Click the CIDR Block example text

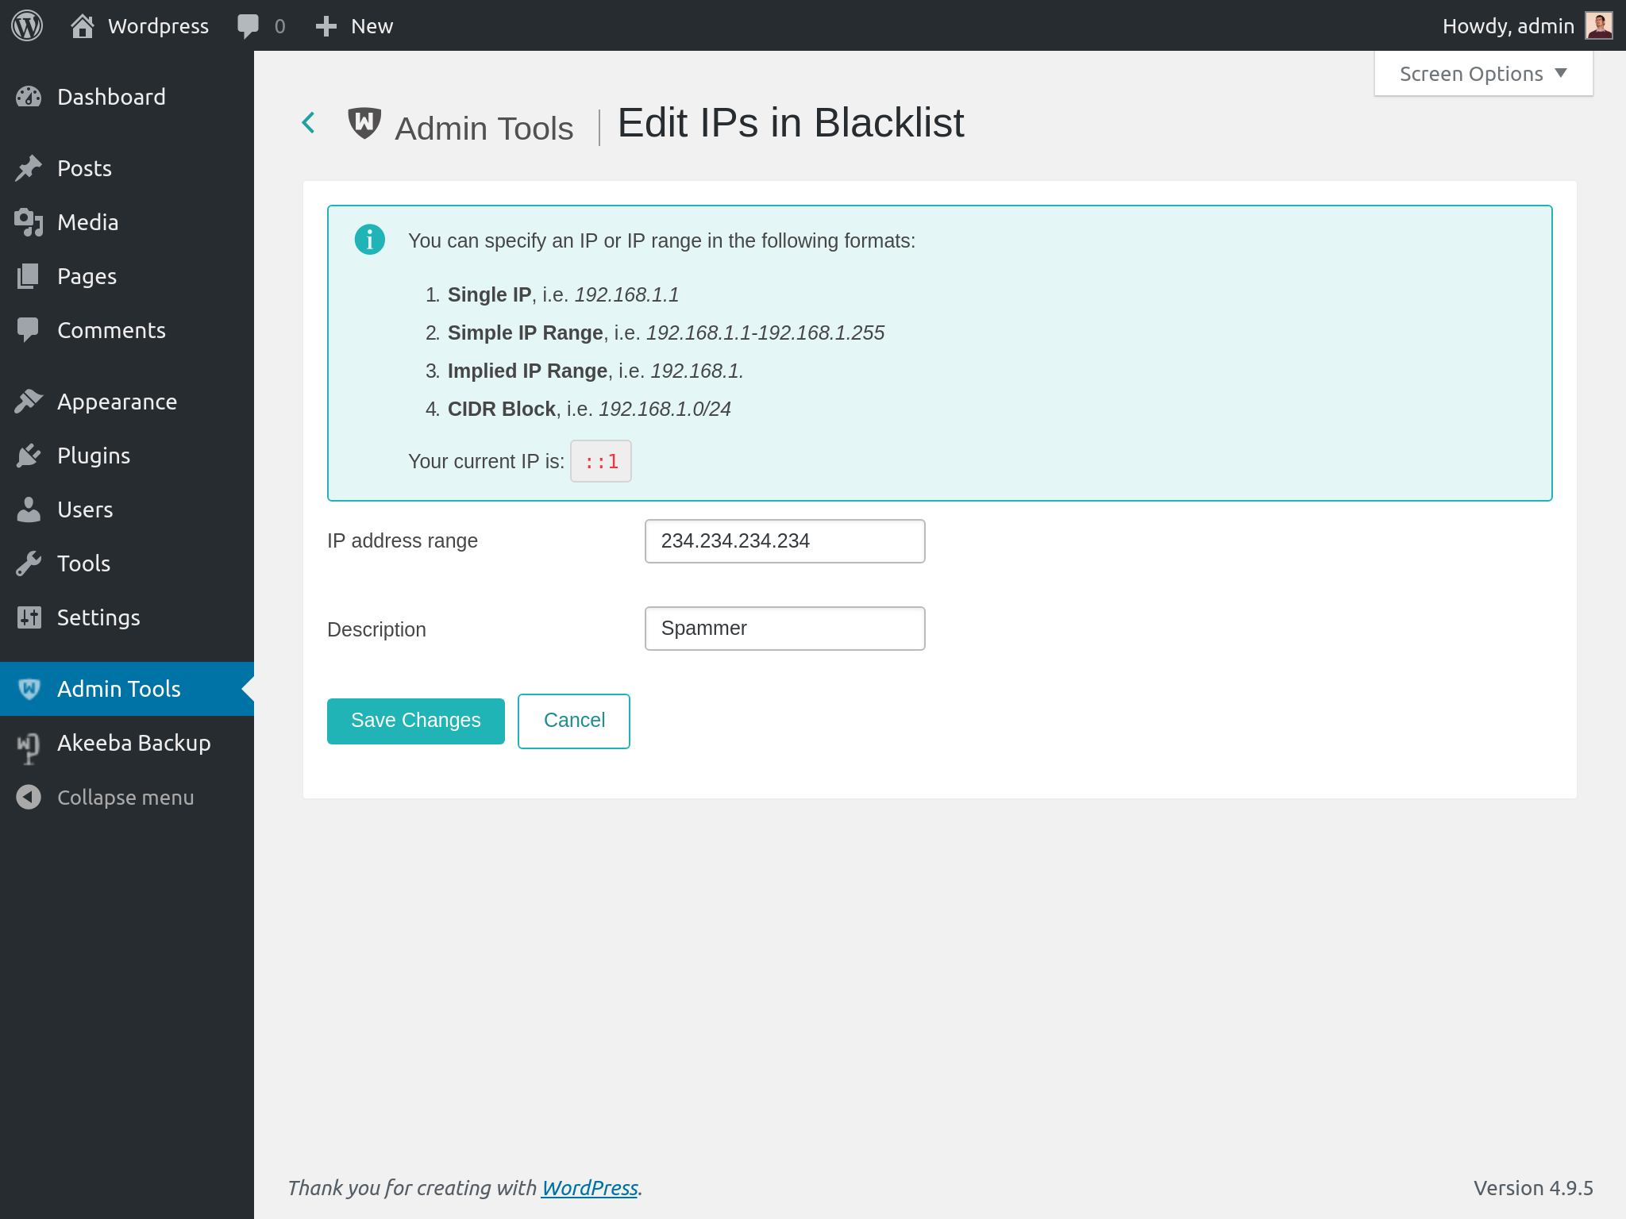pos(665,409)
